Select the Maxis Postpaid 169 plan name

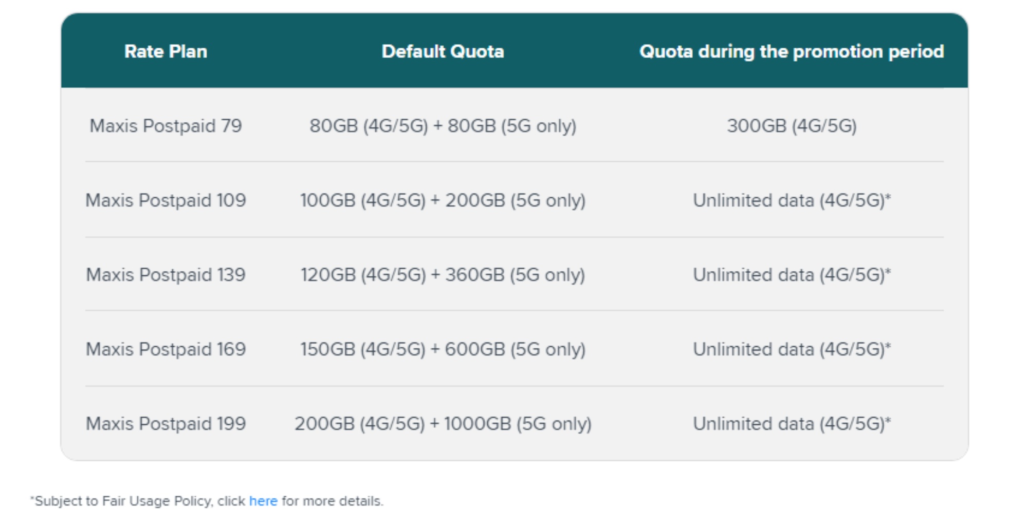(x=166, y=349)
